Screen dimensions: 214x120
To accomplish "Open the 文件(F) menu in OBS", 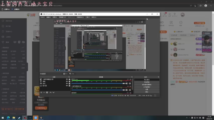I will tap(43, 17).
